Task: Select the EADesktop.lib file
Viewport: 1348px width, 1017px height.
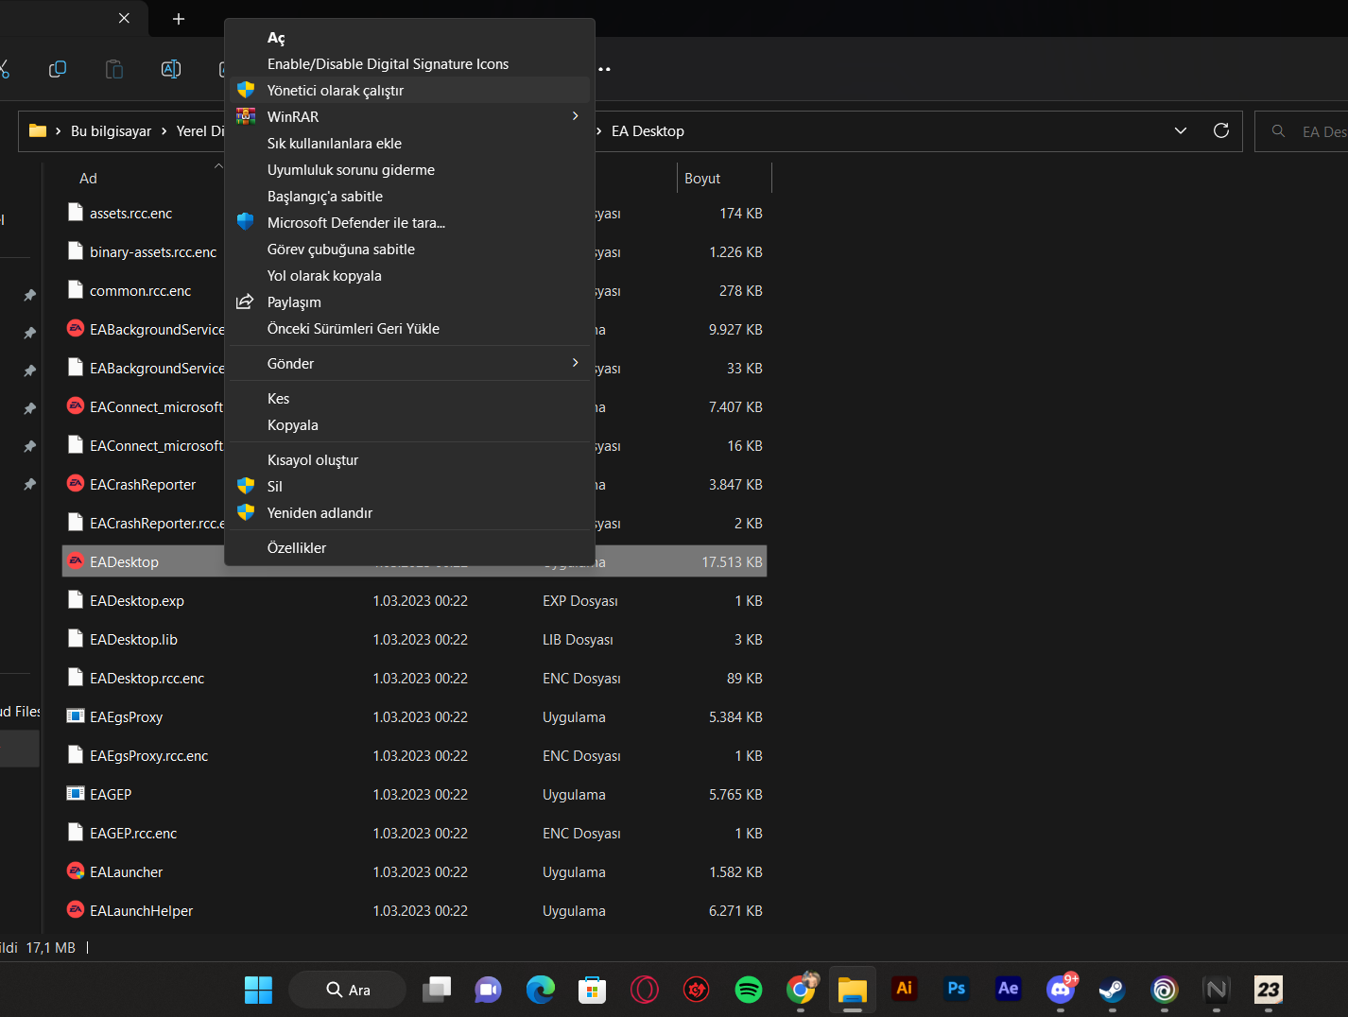Action: pyautogui.click(x=133, y=640)
